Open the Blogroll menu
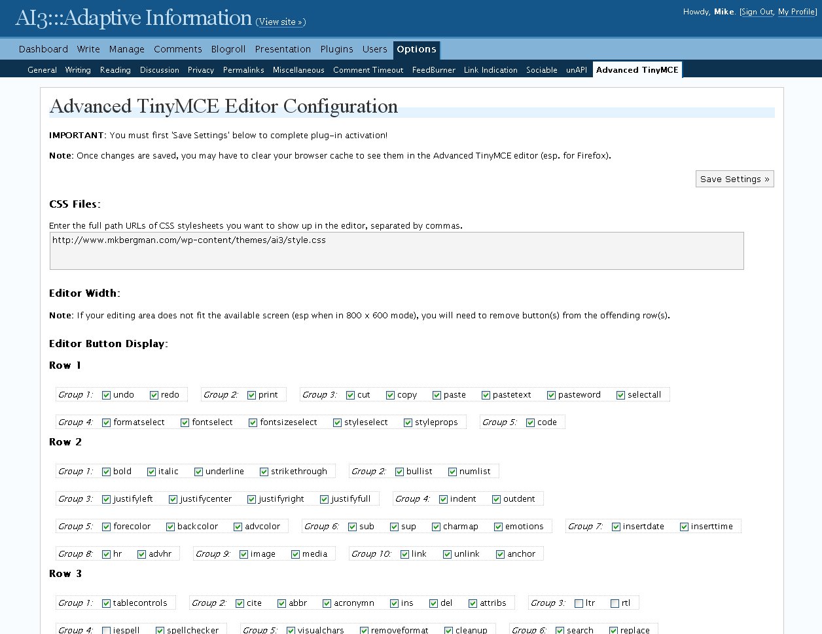The height and width of the screenshot is (634, 822). [x=228, y=49]
